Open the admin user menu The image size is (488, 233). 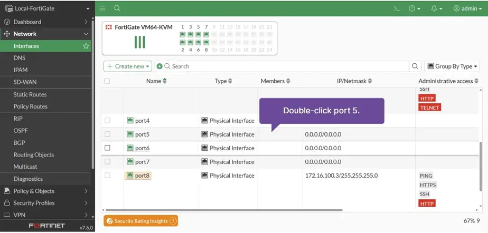(x=467, y=9)
